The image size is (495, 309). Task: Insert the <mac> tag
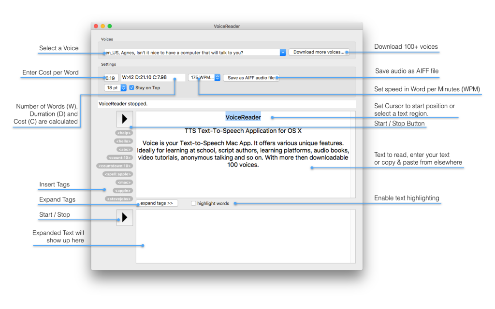click(x=124, y=182)
